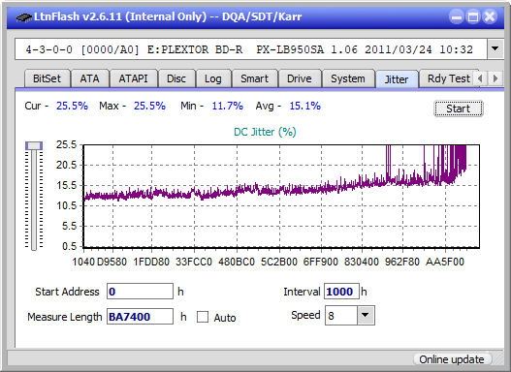Click the Min jitter value 11.7%
Image resolution: width=511 pixels, height=372 pixels.
[228, 106]
